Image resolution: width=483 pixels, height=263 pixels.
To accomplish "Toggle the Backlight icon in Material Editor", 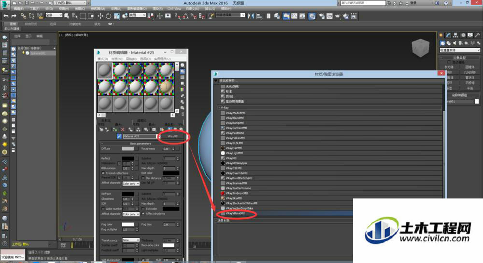I will [x=183, y=72].
